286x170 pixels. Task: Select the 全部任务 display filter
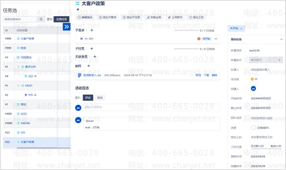61,19
